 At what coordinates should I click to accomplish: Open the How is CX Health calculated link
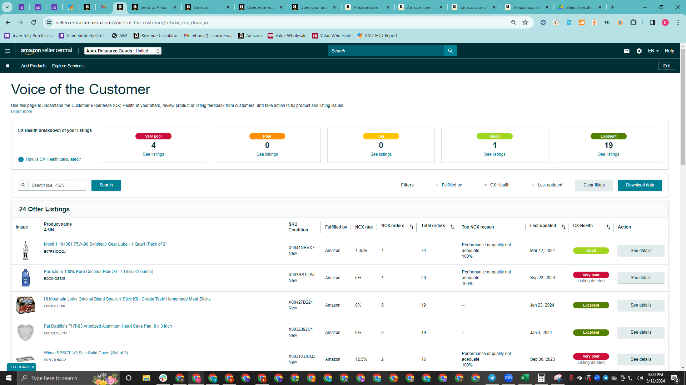(x=53, y=159)
